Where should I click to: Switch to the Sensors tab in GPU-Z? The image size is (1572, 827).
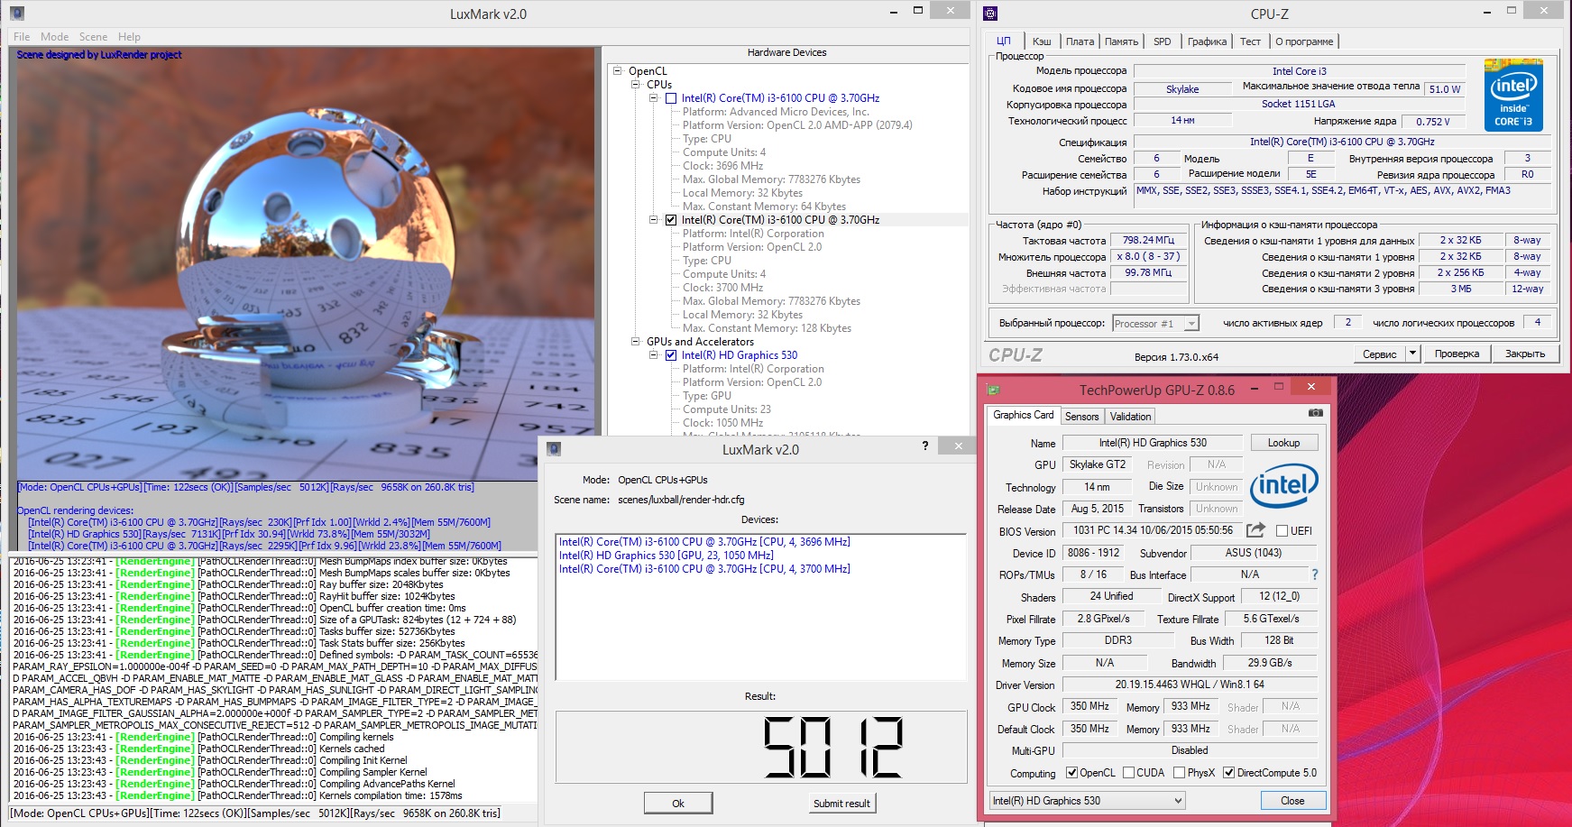point(1081,417)
